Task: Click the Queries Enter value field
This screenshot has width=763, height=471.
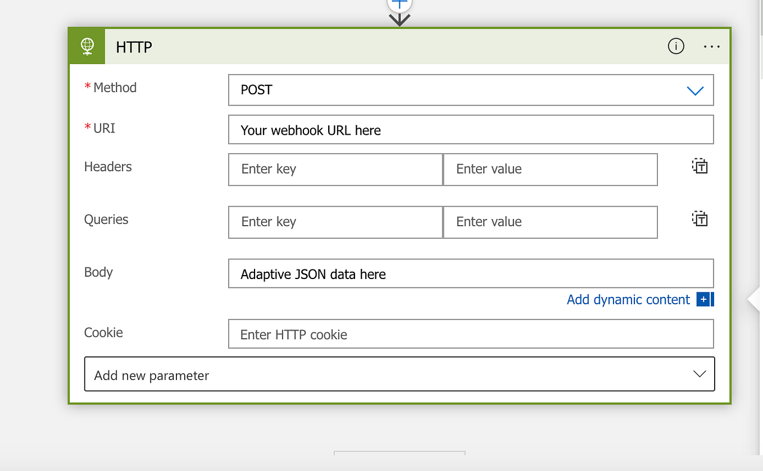Action: [550, 222]
